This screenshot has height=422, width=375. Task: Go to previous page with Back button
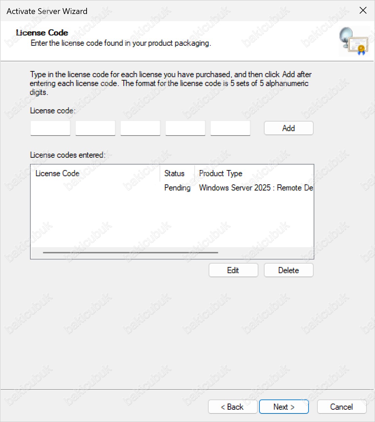[232, 407]
